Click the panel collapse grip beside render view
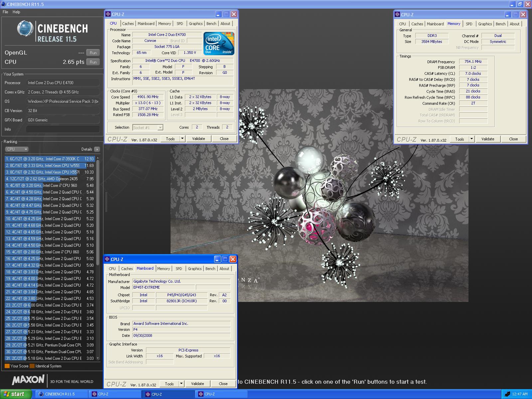532x399 pixels. click(x=106, y=202)
